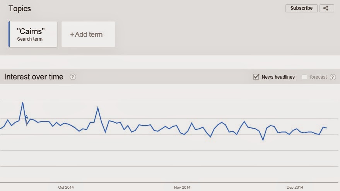340x191 pixels.
Task: Open help icon beside Interest over time
Action: [x=73, y=77]
